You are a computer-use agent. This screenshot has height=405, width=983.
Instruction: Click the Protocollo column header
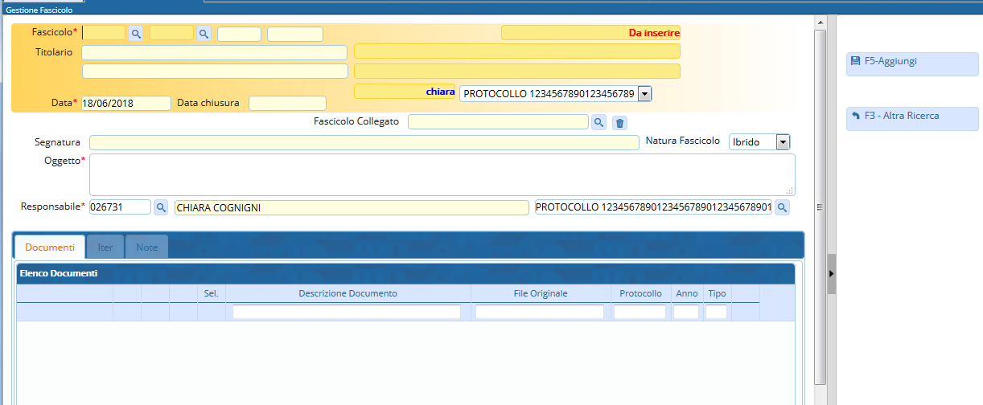(640, 293)
